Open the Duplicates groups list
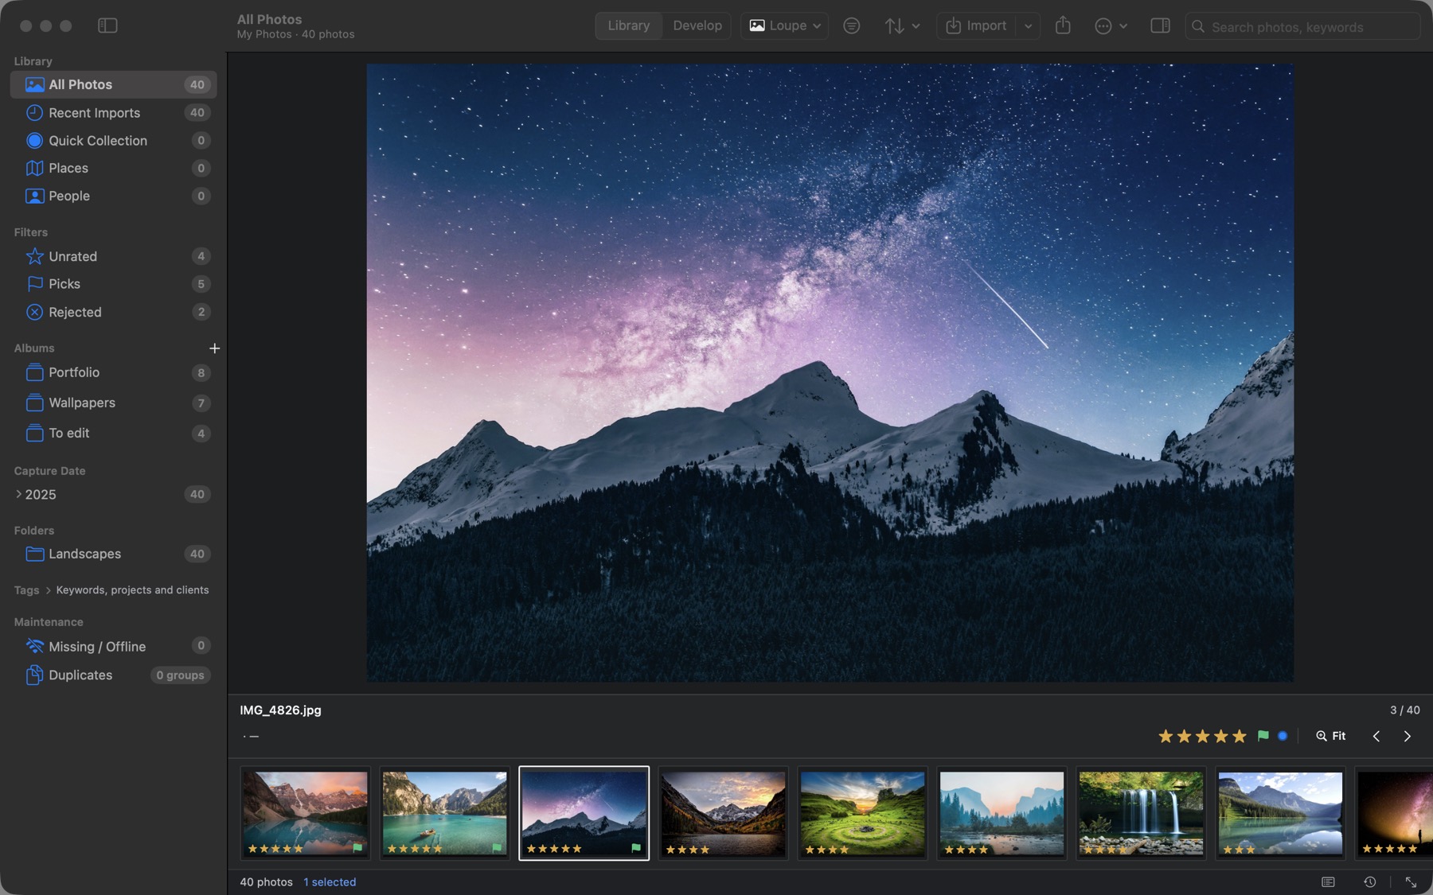 click(x=113, y=675)
